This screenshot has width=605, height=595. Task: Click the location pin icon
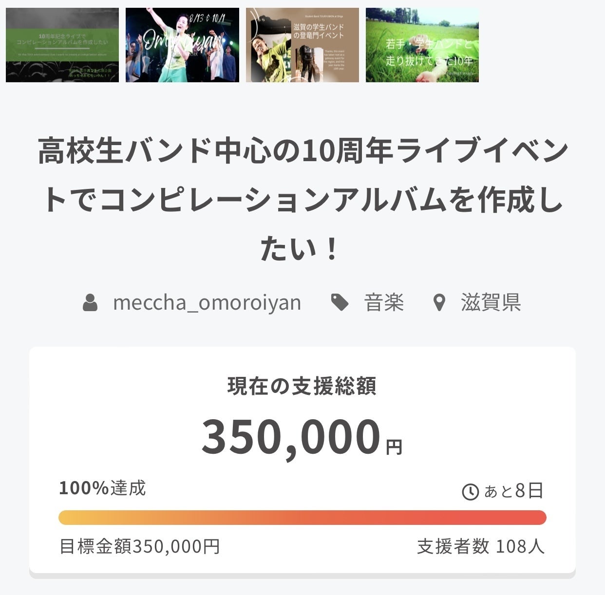point(439,302)
